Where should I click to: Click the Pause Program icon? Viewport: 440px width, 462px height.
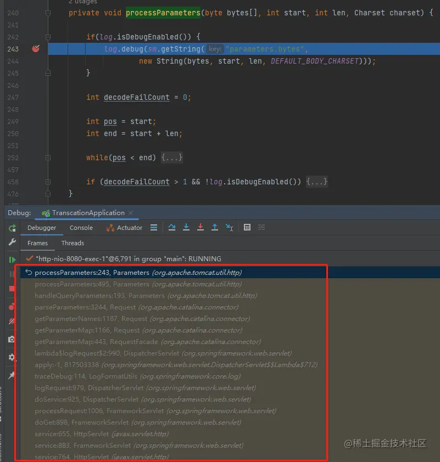point(12,274)
